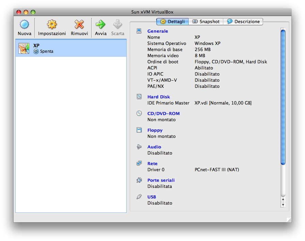This screenshot has height=241, width=305.
Task: Open the Audio settings link
Action: pyautogui.click(x=154, y=147)
